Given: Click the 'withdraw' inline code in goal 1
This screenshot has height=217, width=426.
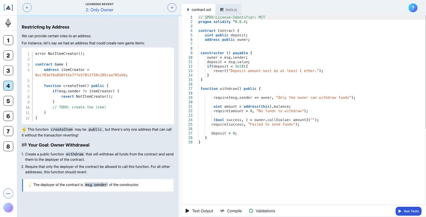Looking at the screenshot, I should pos(75,154).
